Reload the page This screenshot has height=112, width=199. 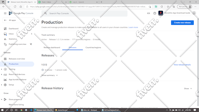point(15,7)
